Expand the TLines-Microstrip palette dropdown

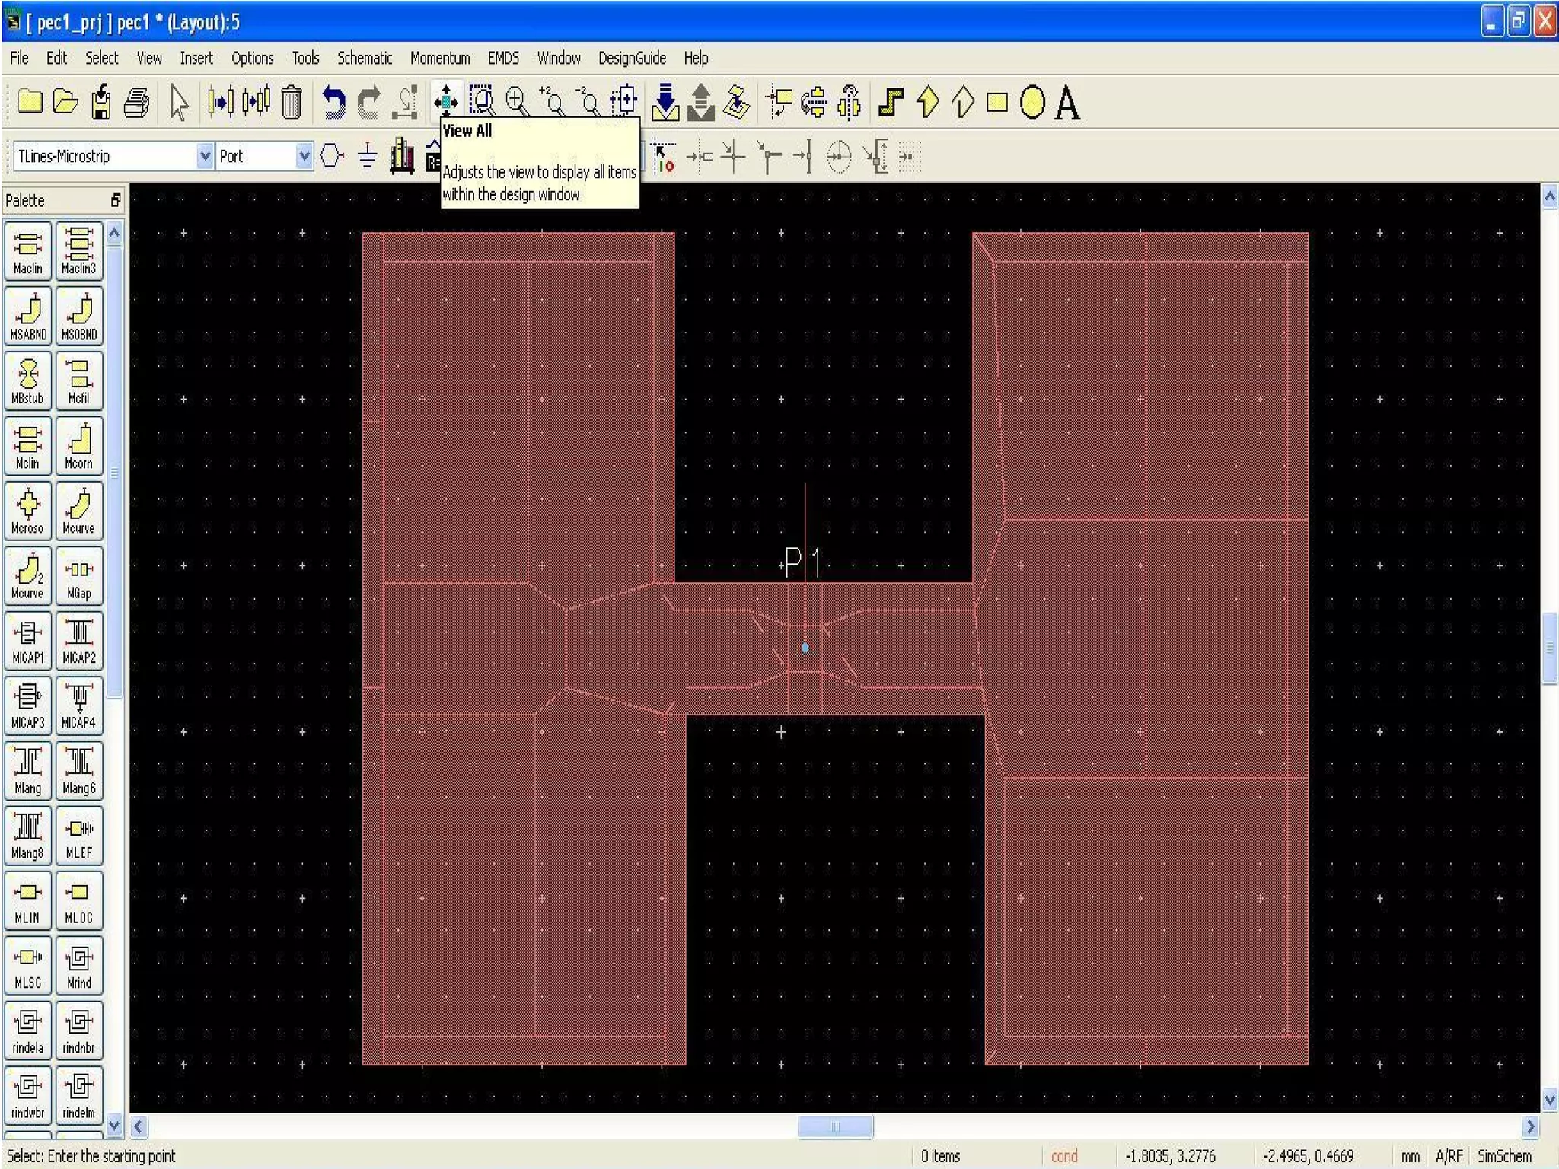coord(204,157)
